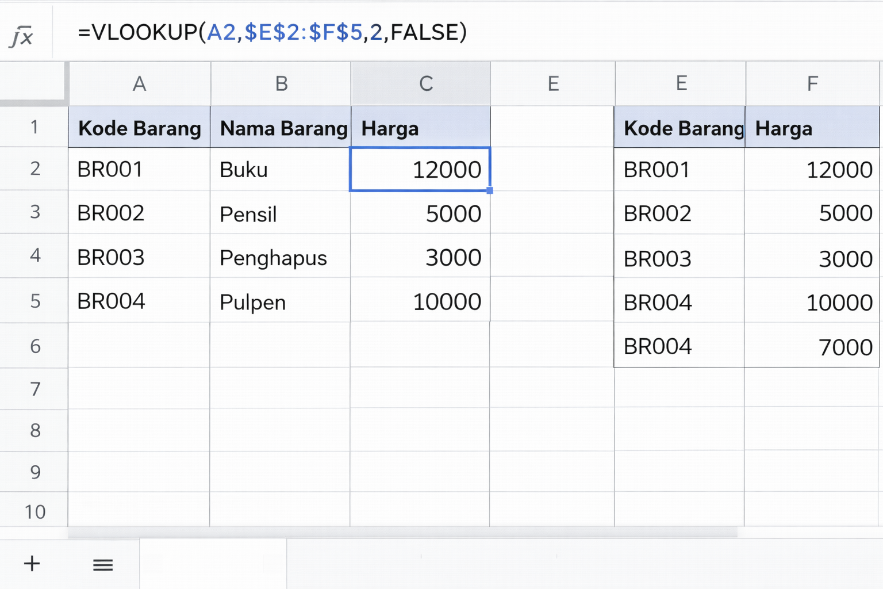Select column B header
The image size is (883, 589).
point(281,84)
